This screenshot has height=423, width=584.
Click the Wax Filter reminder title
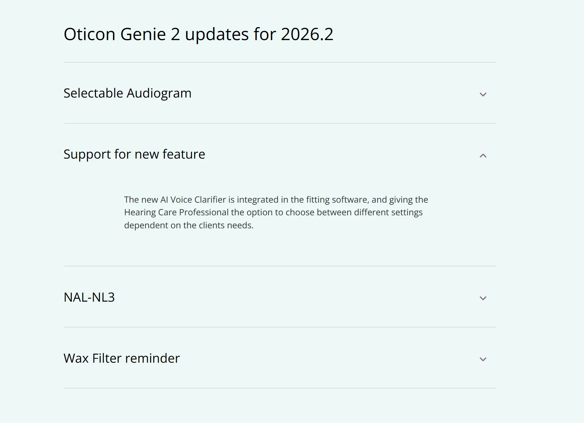[x=122, y=358]
